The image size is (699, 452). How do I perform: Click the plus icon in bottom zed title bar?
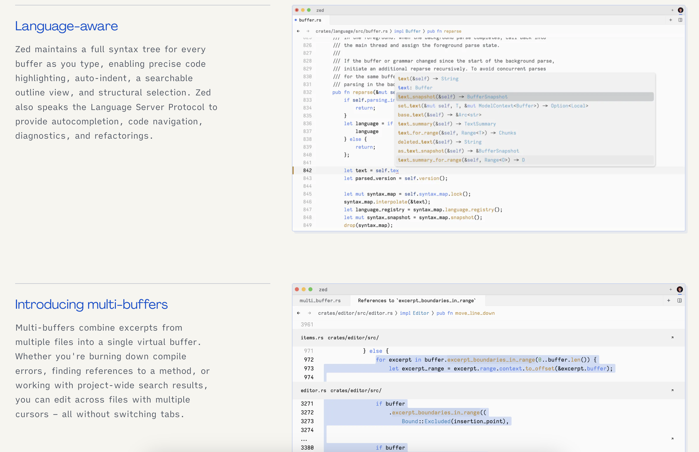pyautogui.click(x=671, y=290)
